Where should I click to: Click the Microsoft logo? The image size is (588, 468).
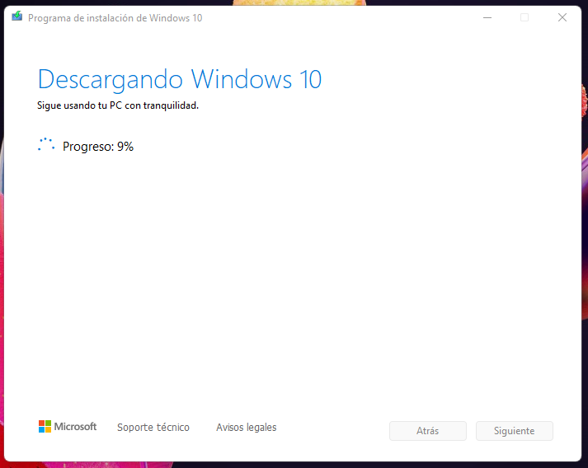tap(68, 427)
